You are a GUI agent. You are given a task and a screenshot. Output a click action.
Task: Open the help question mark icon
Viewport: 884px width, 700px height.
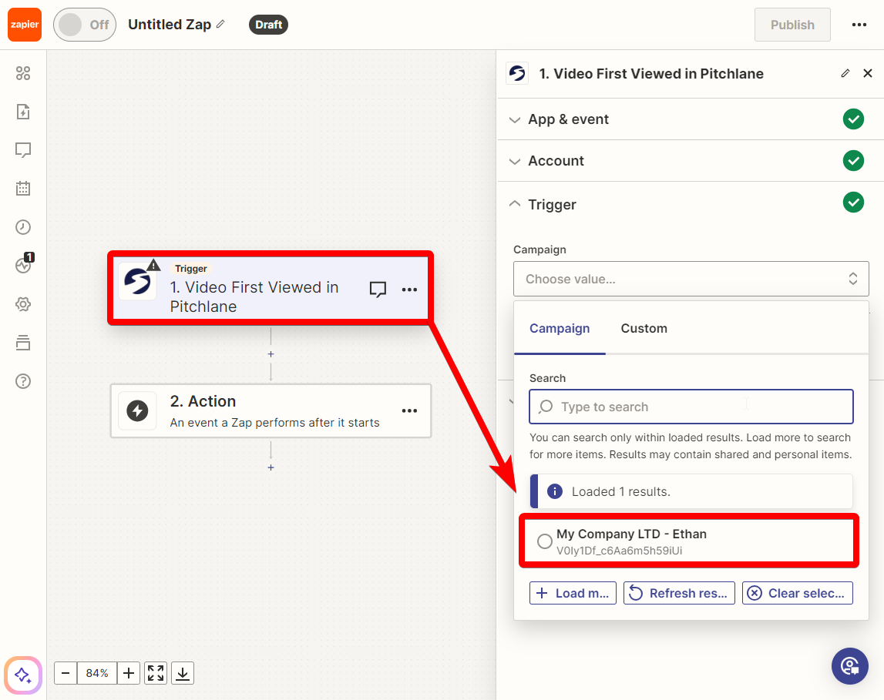point(23,381)
